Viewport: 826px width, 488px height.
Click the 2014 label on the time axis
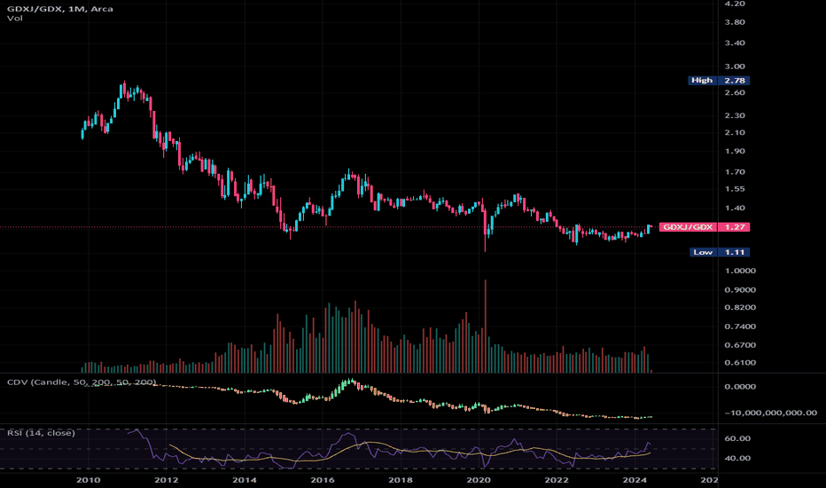pyautogui.click(x=245, y=480)
